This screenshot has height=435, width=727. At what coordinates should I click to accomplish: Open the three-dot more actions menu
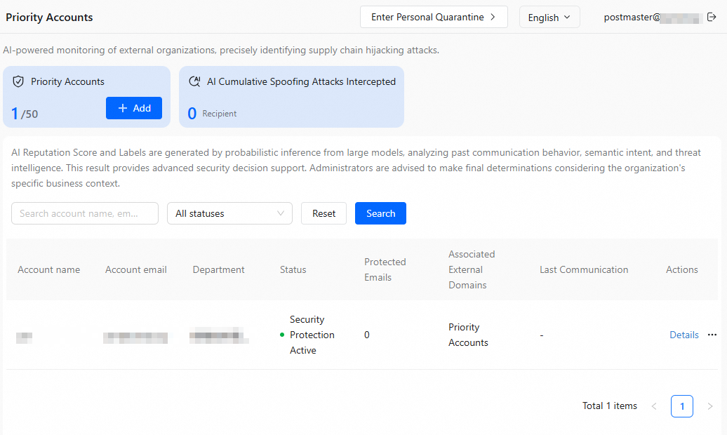point(712,335)
